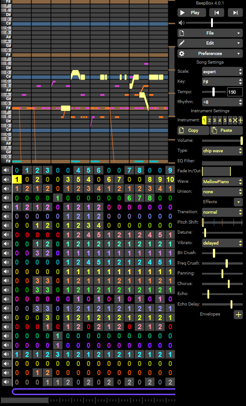Mute the magenta channel with alternating 1 0
The image size is (246, 406).
[x=6, y=299]
